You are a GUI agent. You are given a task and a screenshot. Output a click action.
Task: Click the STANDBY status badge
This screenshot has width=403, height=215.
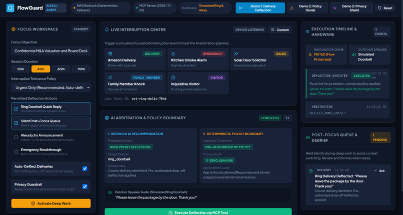coord(81,29)
